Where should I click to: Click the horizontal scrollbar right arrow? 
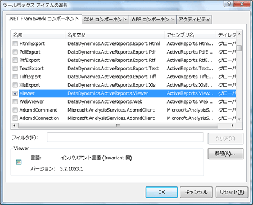tap(232, 126)
